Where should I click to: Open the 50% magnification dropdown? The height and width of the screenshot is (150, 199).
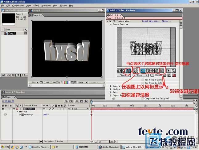(x=35, y=83)
